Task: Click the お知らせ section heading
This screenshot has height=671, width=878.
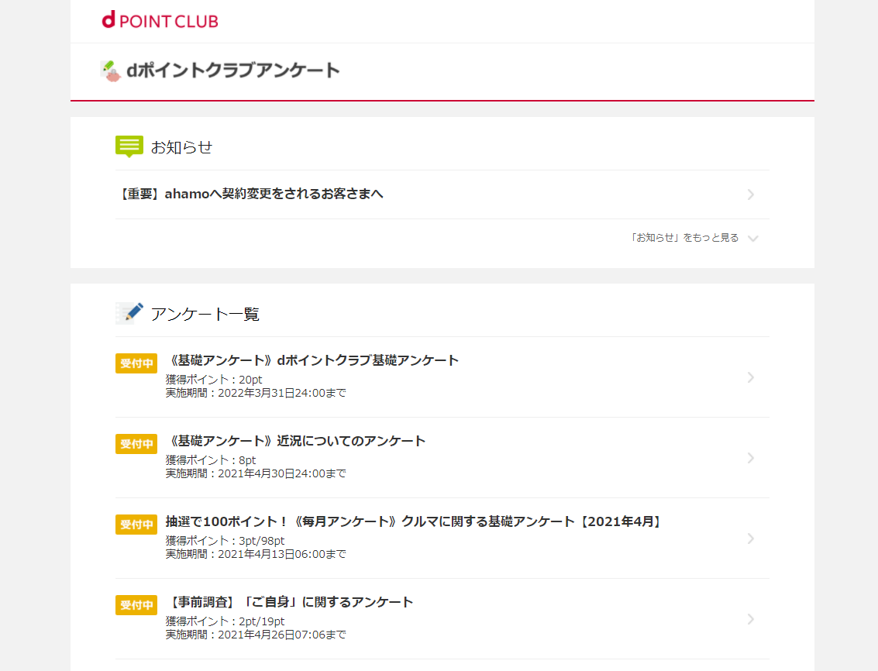Action: (181, 147)
